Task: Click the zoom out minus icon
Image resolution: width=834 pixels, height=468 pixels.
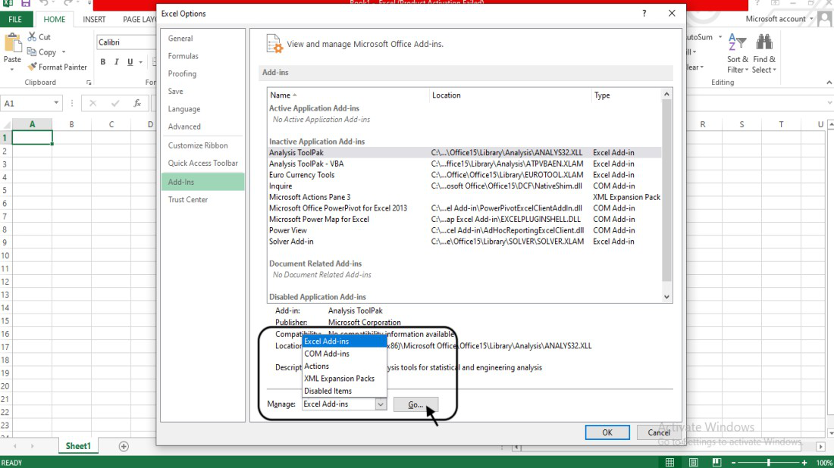Action: click(x=733, y=463)
